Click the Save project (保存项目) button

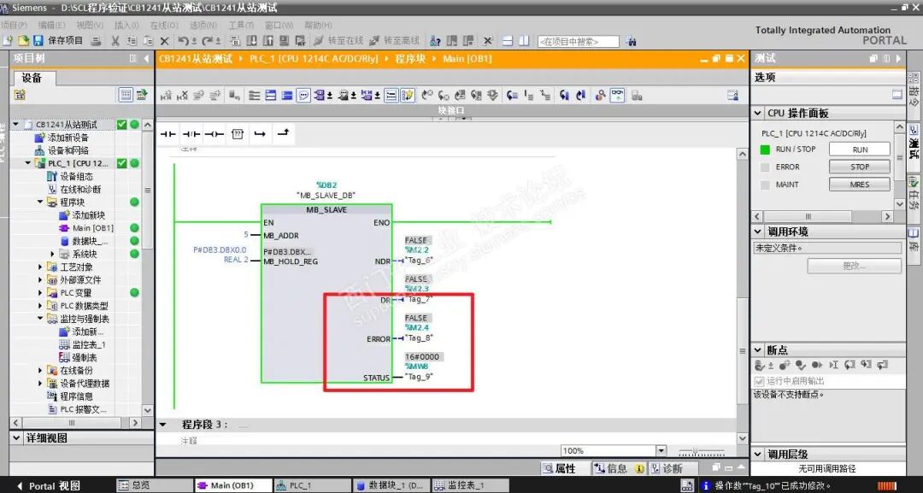coord(58,41)
